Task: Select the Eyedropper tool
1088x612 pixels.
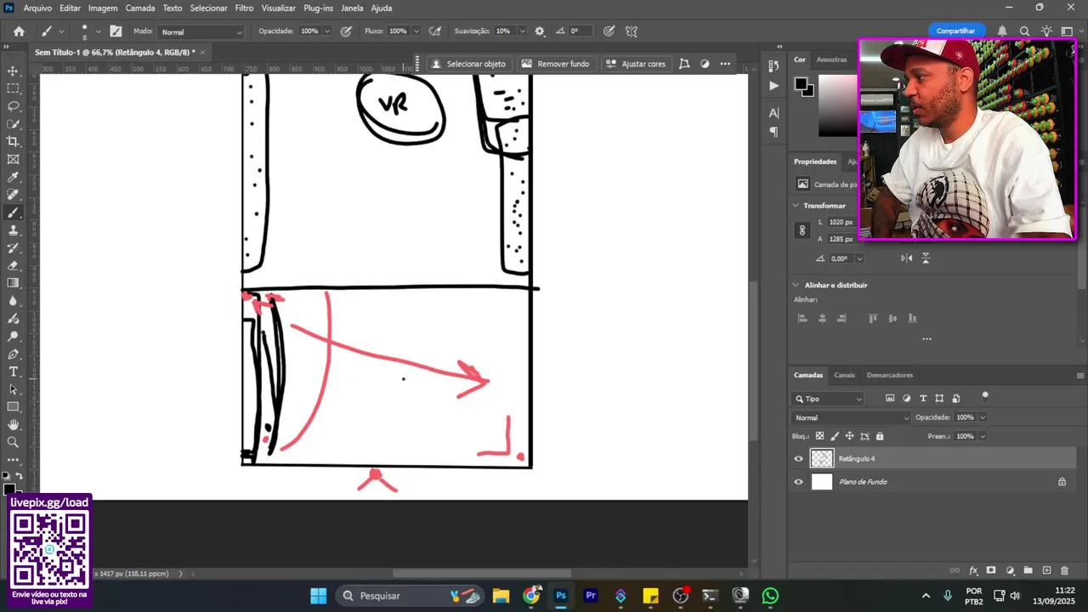Action: coord(13,177)
